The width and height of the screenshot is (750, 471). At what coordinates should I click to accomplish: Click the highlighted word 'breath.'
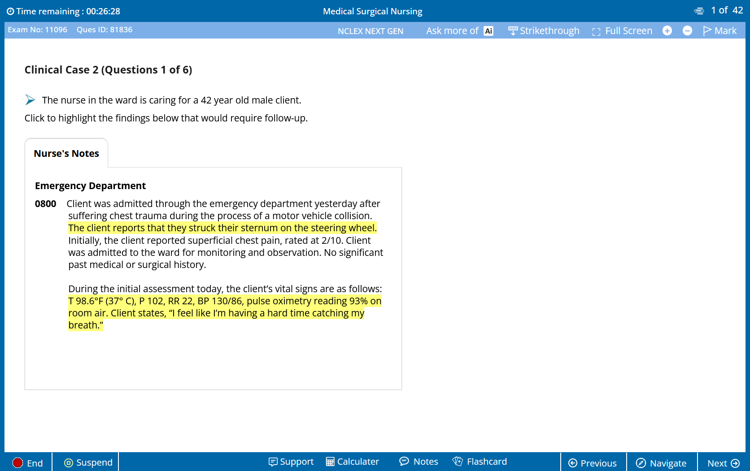(x=86, y=325)
